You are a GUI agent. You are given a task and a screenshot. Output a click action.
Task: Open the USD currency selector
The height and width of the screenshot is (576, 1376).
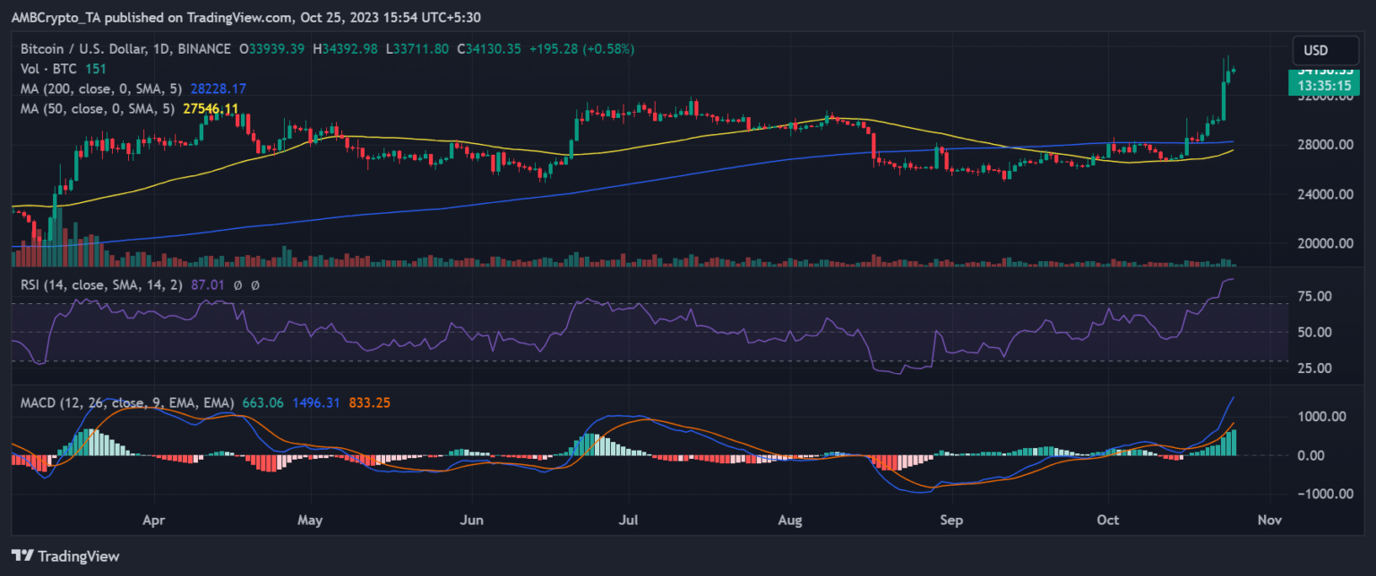(1315, 50)
